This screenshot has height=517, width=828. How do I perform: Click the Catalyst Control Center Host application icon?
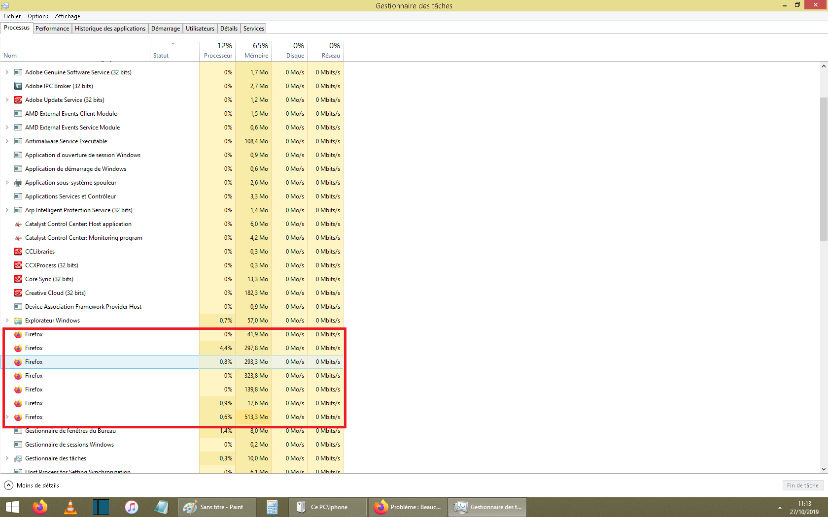tap(18, 224)
